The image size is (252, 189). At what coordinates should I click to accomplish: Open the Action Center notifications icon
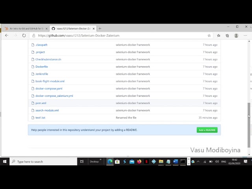(245, 161)
